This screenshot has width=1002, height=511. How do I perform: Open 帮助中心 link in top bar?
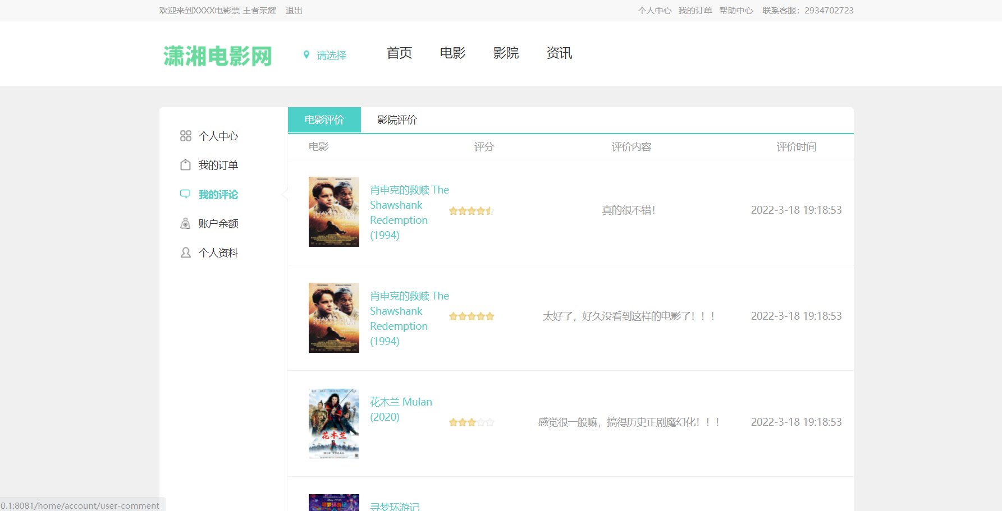(x=736, y=11)
